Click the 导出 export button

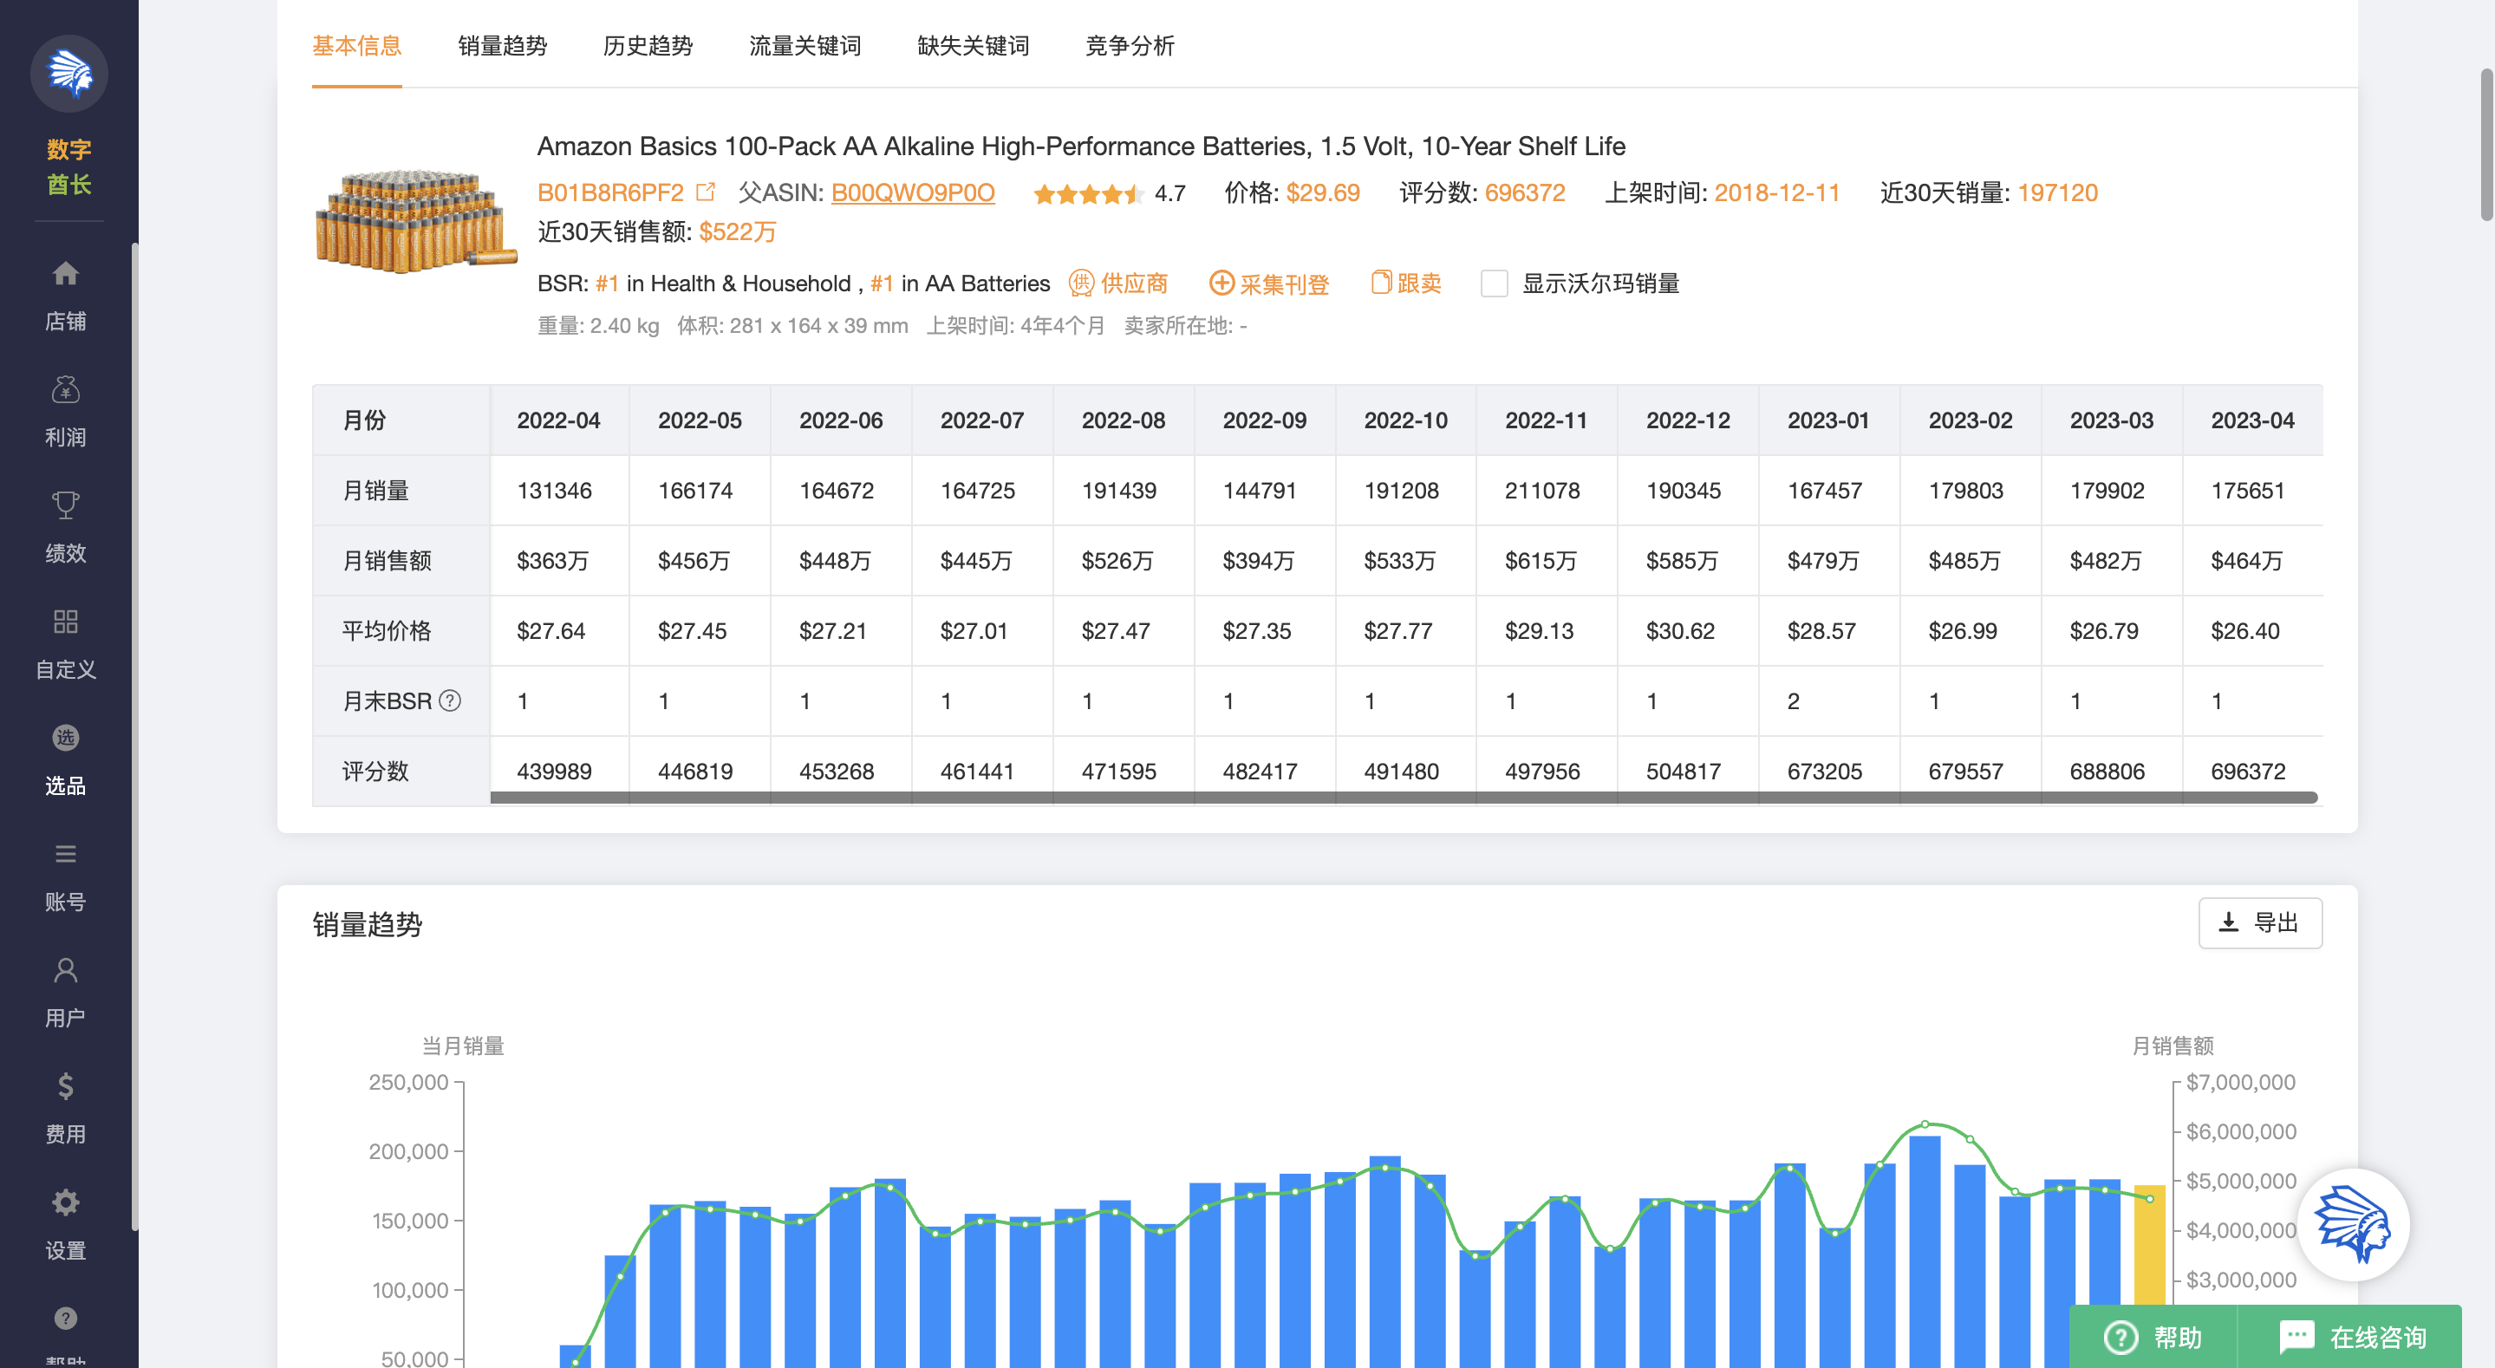tap(2260, 923)
